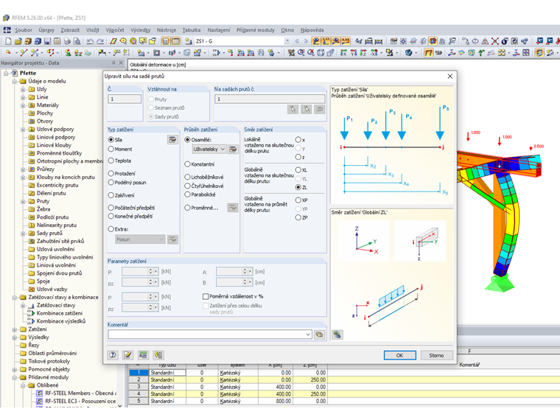Select the view in X direction icon

(x=343, y=53)
